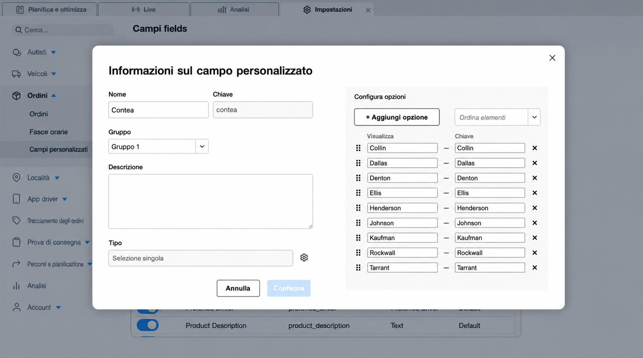Click the drag handle beside Rockwall
This screenshot has height=358, width=643.
(358, 253)
